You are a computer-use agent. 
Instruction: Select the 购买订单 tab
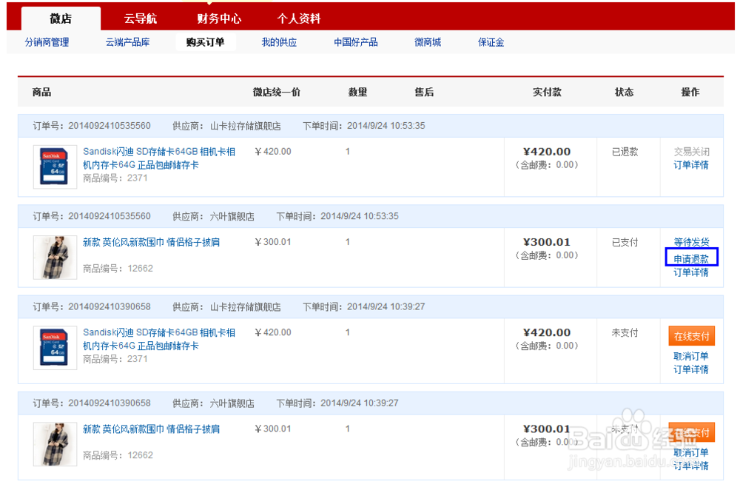click(x=206, y=42)
